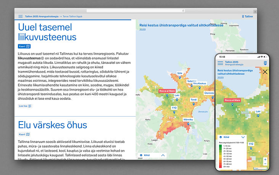Click the '2020' year text on the desktop map
This screenshot has width=279, height=175.
pos(142,29)
